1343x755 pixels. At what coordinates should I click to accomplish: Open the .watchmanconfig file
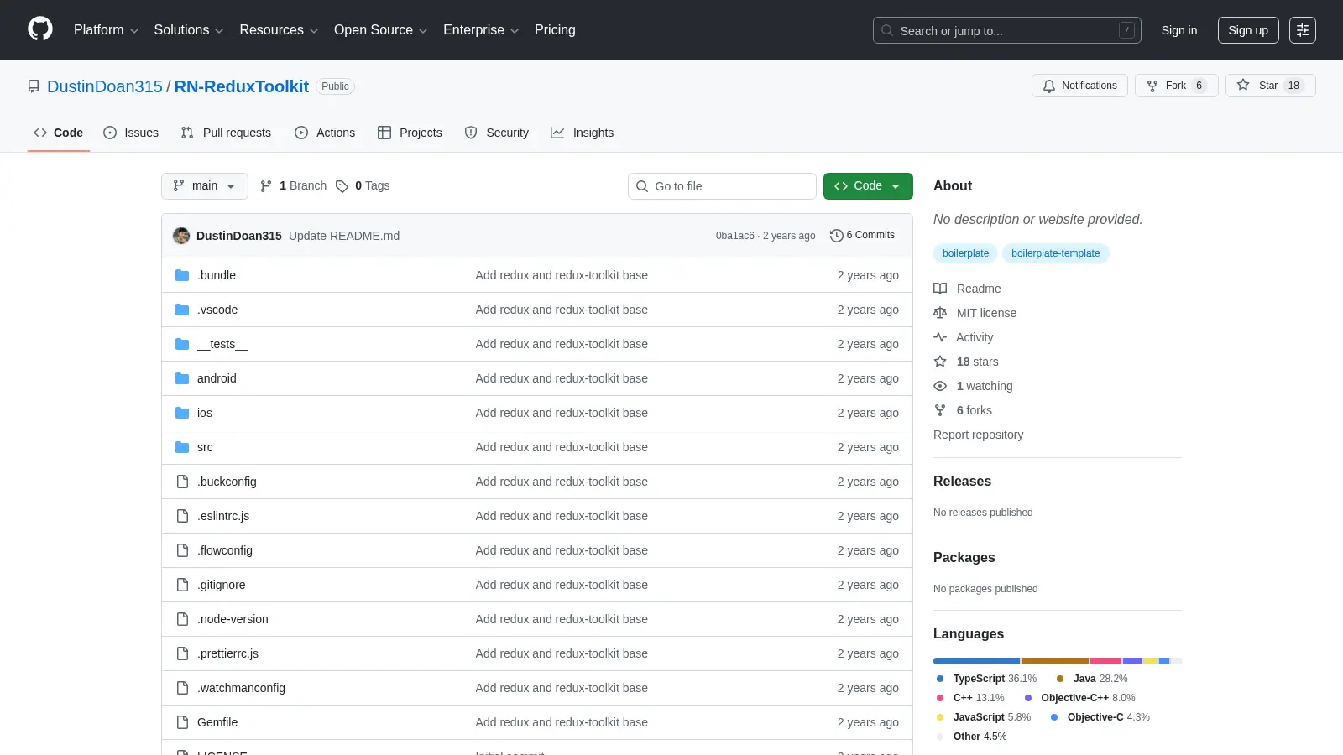point(241,688)
